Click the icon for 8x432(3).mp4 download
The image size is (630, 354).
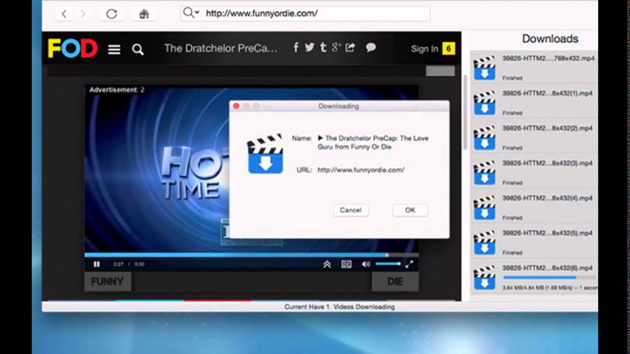pos(484,173)
